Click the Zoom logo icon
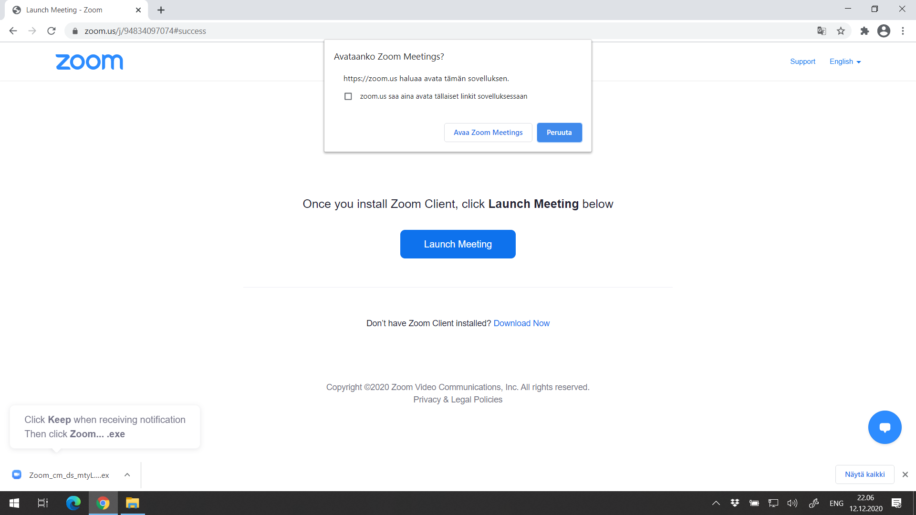 [x=89, y=62]
